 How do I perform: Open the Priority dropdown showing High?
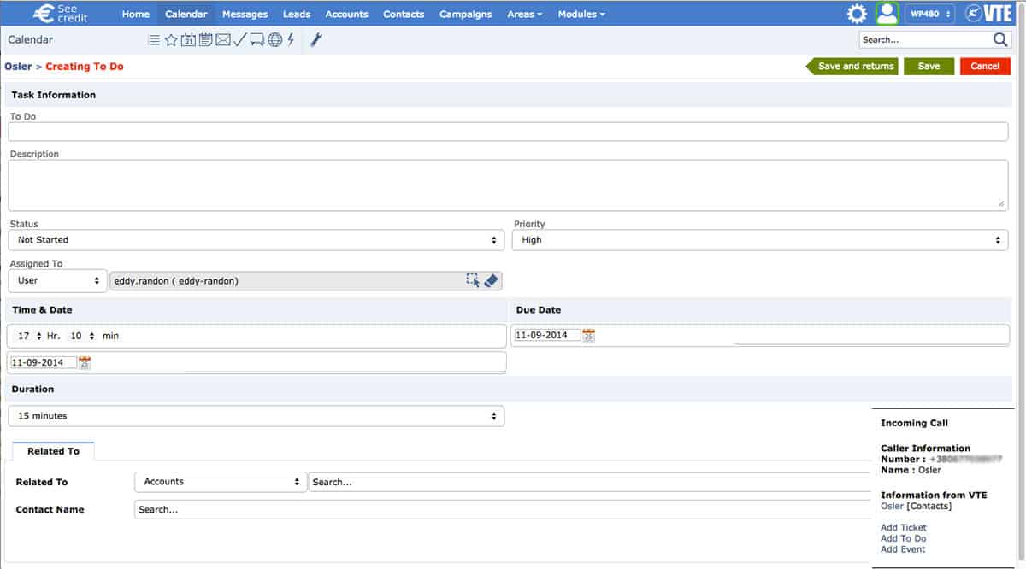point(760,240)
